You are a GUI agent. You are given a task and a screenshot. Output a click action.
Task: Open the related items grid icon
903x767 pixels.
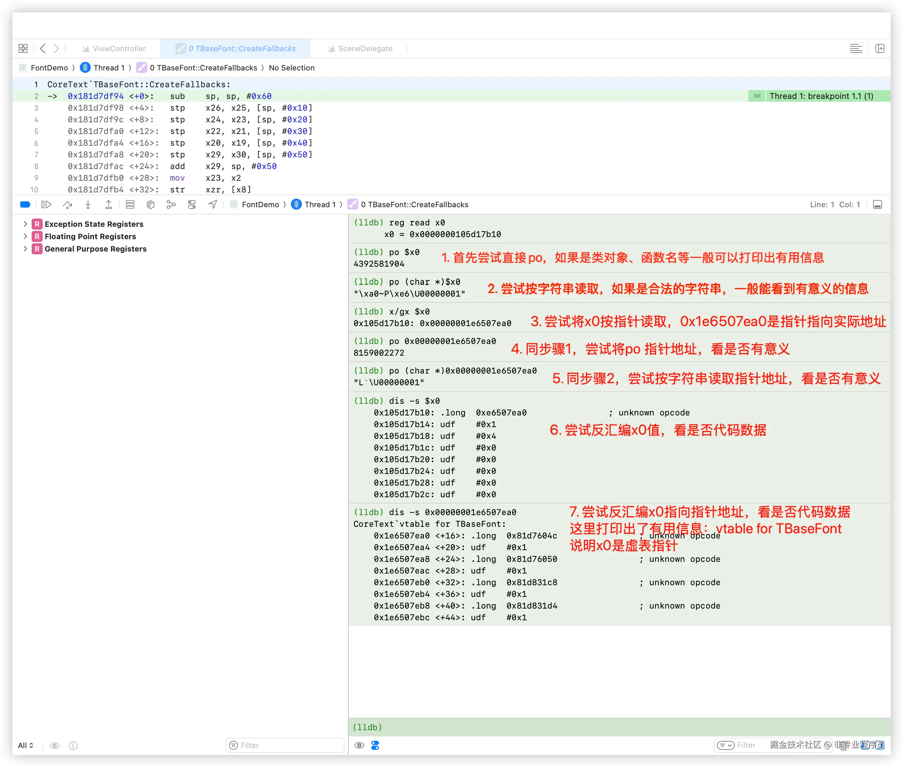point(23,48)
